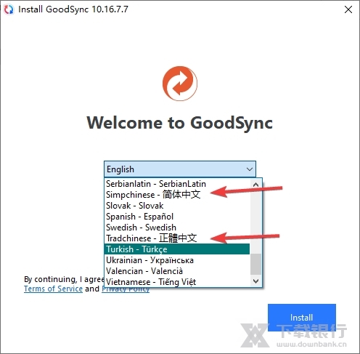The height and width of the screenshot is (354, 360).
Task: Select Vietnamese - Tiếng Việt option
Action: (x=177, y=282)
